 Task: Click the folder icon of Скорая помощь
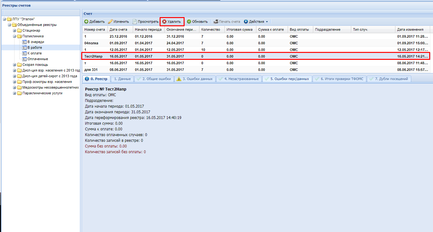click(19, 65)
